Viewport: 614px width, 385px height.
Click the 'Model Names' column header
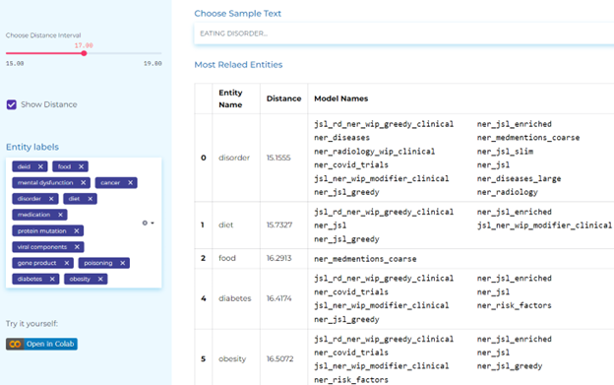341,98
